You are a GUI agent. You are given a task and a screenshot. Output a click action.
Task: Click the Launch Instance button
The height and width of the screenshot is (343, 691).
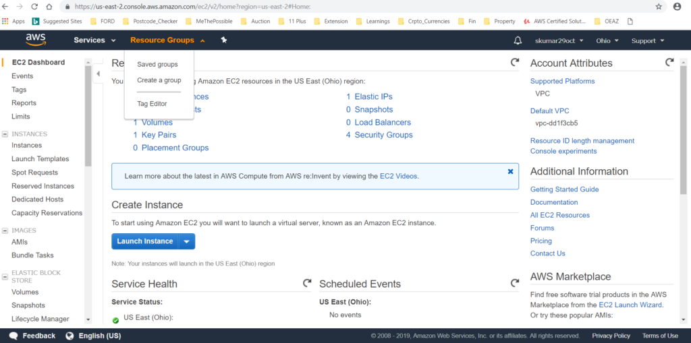click(145, 241)
